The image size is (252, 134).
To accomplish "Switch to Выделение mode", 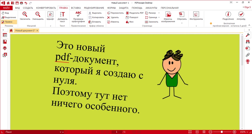I will pos(8,17).
